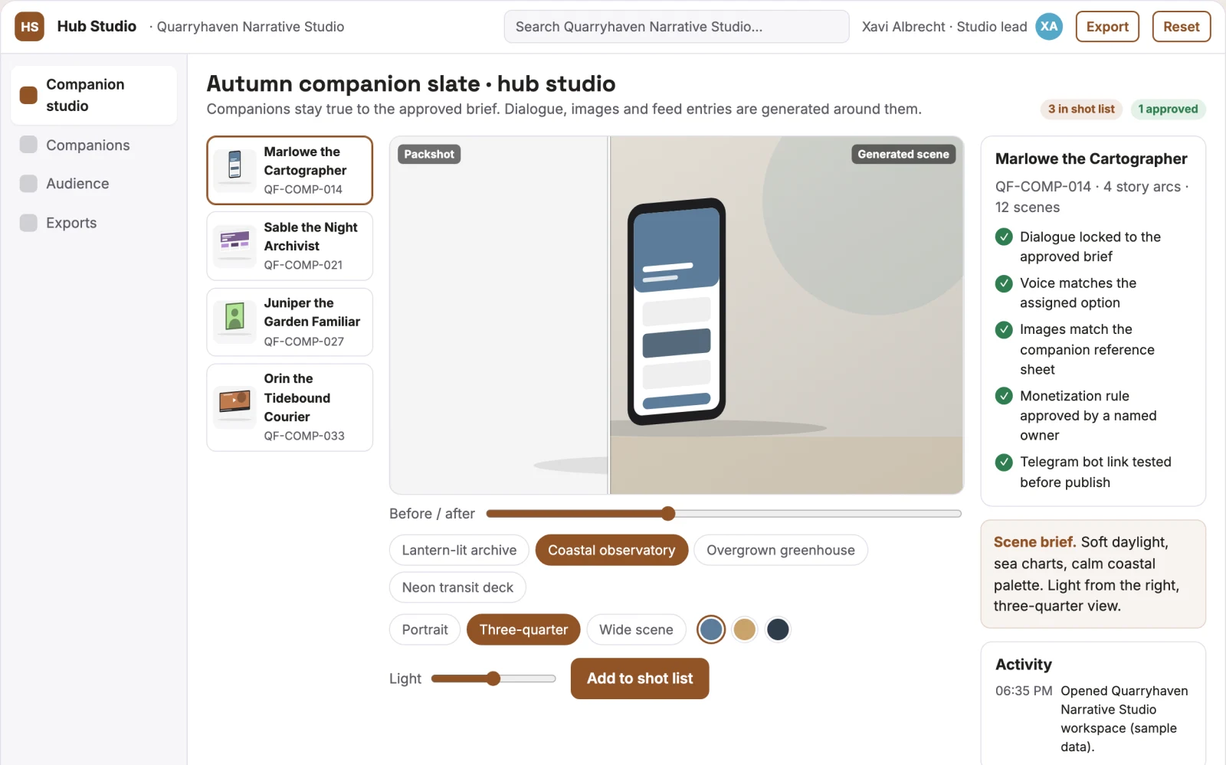Click the Reset button

(x=1181, y=27)
